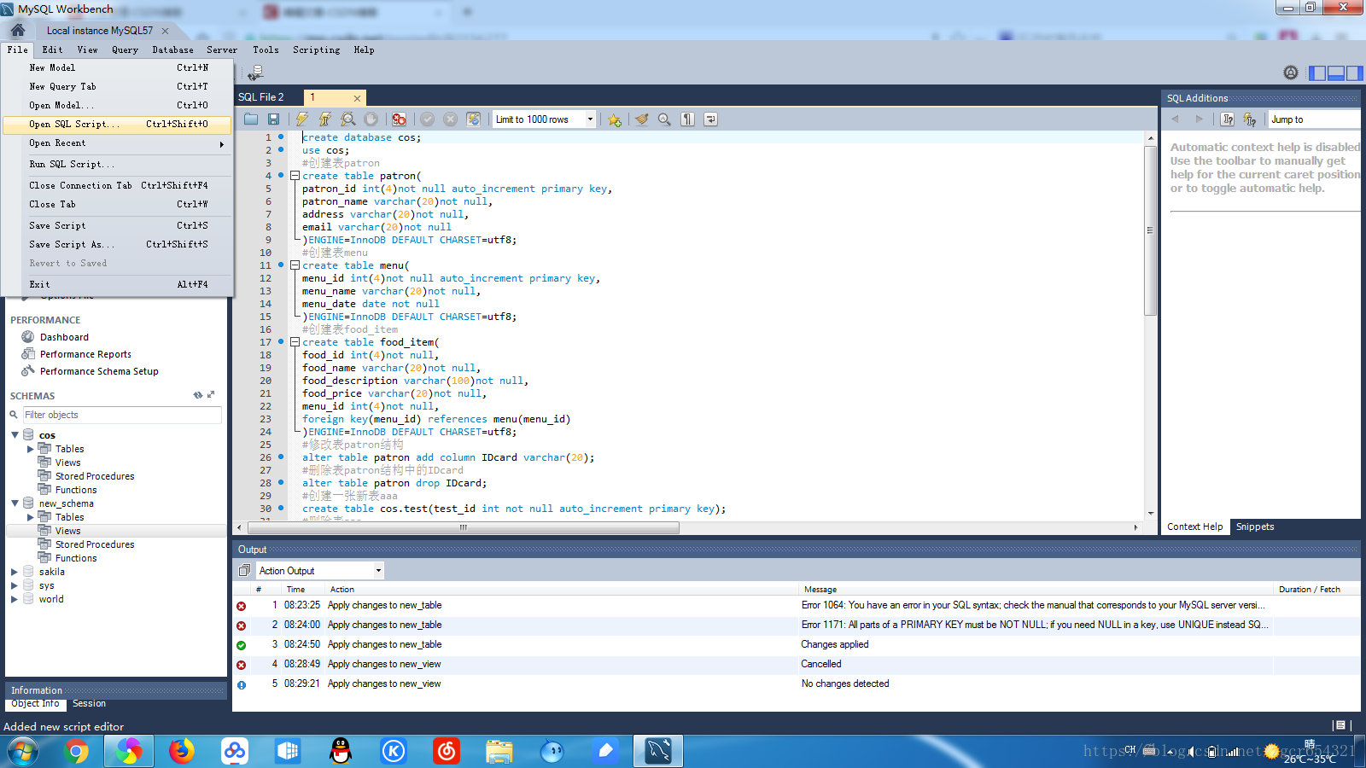Collapse the create table food_item fold marker
Image resolution: width=1366 pixels, height=768 pixels.
295,342
